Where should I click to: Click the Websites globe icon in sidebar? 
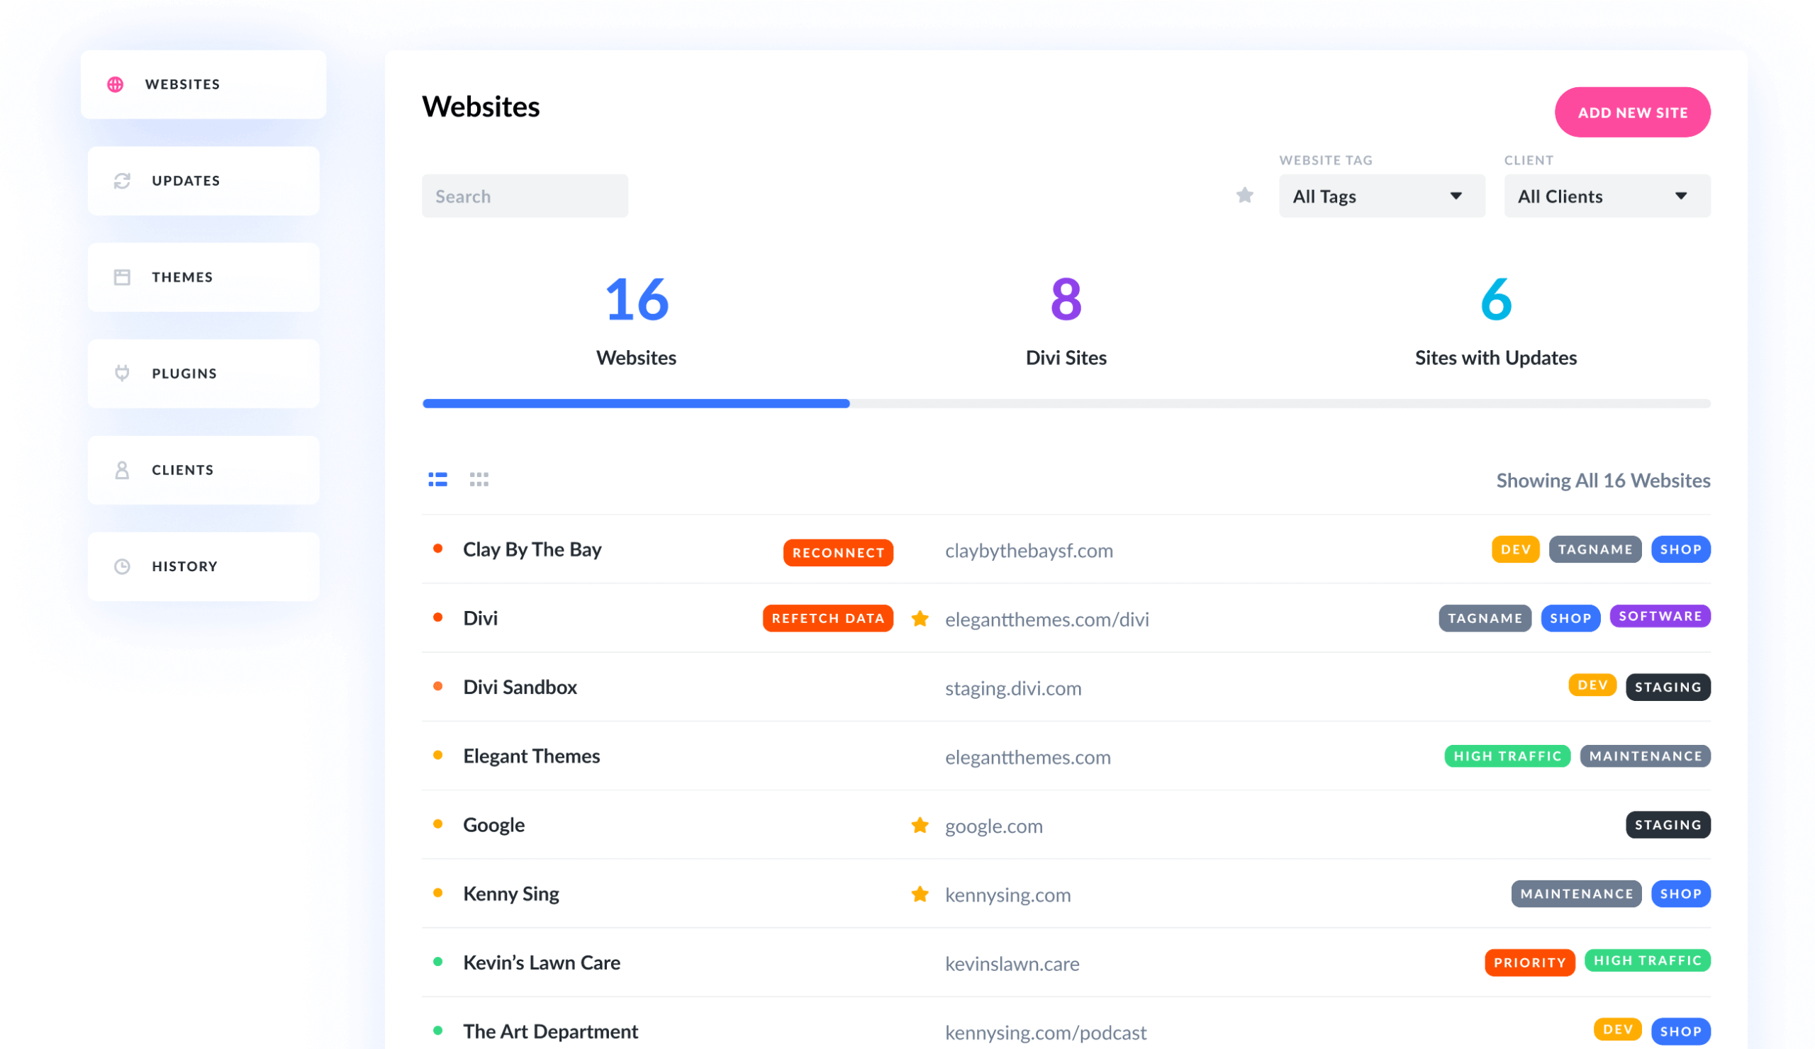[x=116, y=84]
